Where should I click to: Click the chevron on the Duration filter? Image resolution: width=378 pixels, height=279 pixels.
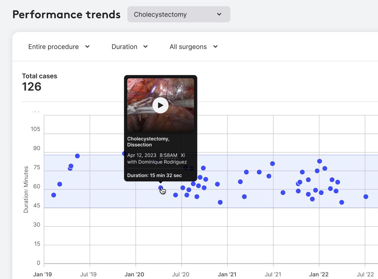click(x=145, y=47)
